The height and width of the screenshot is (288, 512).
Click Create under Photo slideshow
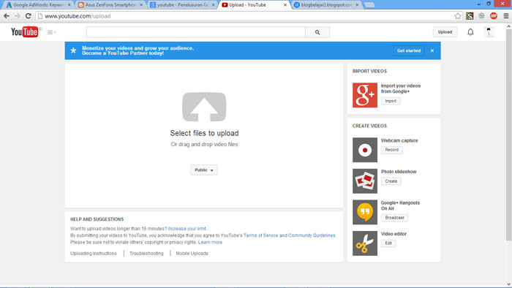pyautogui.click(x=391, y=181)
